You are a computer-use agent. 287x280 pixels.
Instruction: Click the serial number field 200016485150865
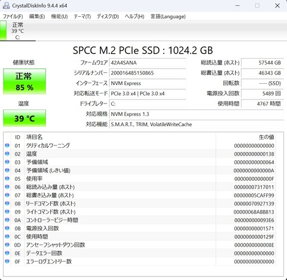pos(148,73)
